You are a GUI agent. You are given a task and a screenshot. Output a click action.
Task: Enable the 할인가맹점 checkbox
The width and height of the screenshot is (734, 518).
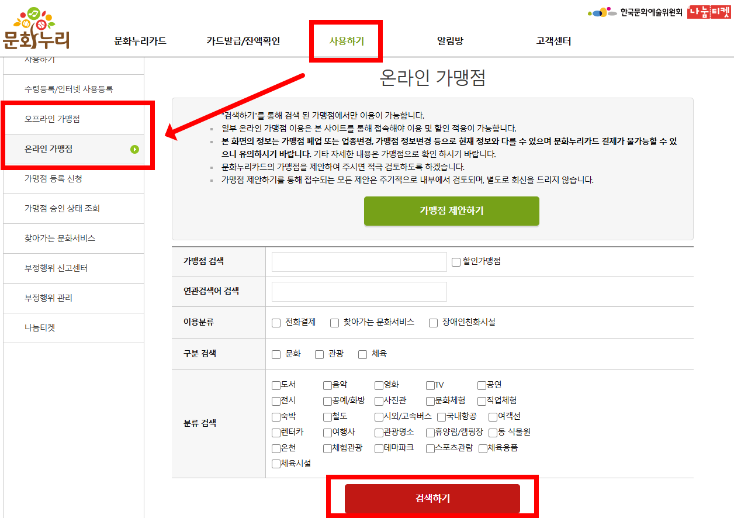tap(456, 262)
